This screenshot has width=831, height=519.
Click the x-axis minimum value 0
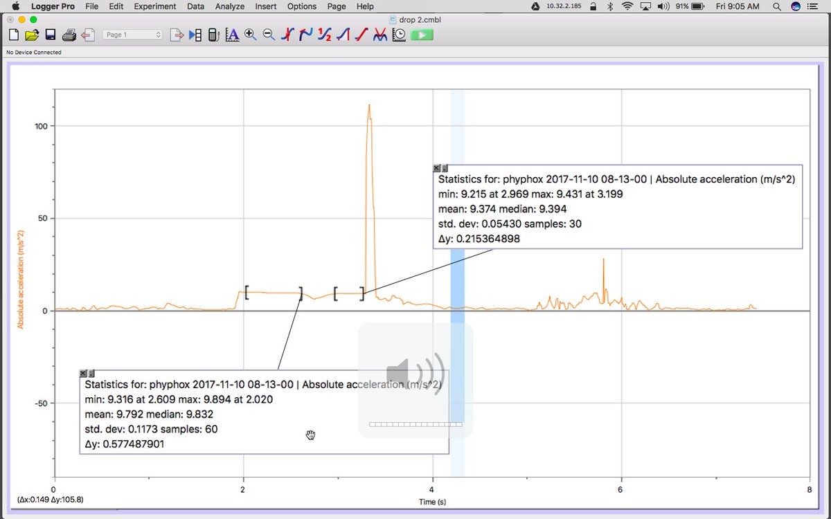pos(54,489)
